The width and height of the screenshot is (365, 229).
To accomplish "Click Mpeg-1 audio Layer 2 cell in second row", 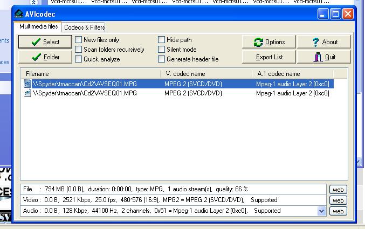I will [x=293, y=93].
